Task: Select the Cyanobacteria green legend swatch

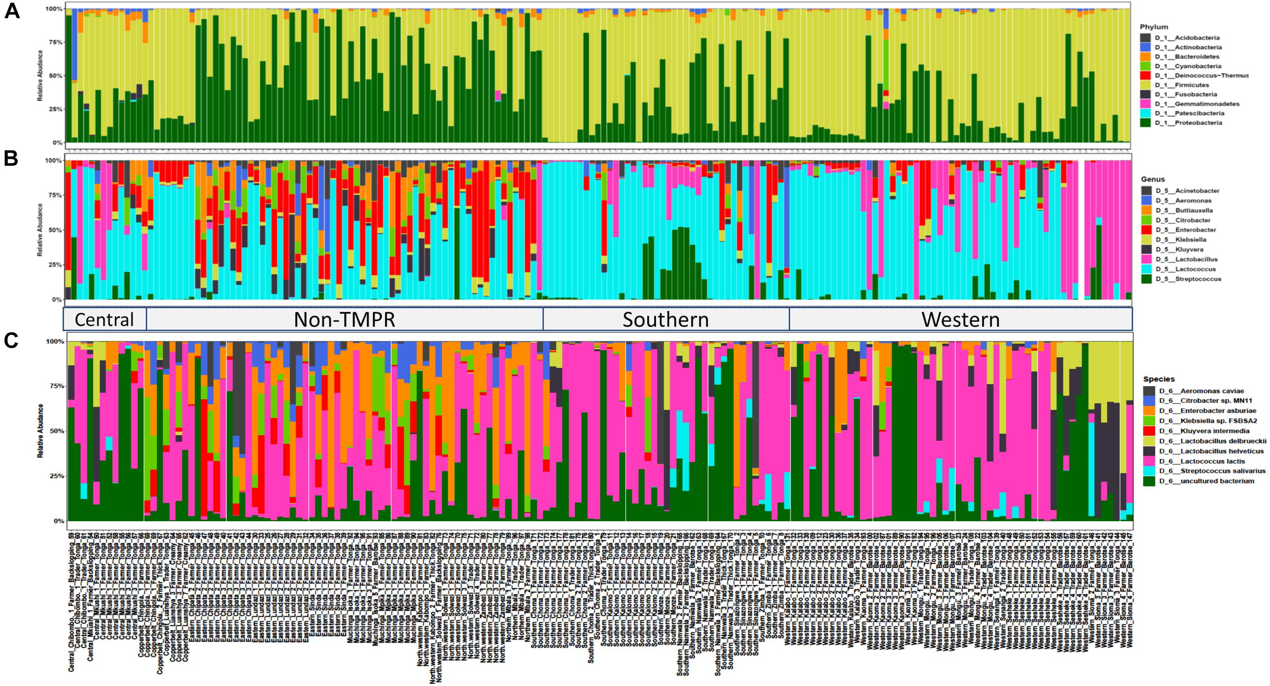Action: 1145,66
